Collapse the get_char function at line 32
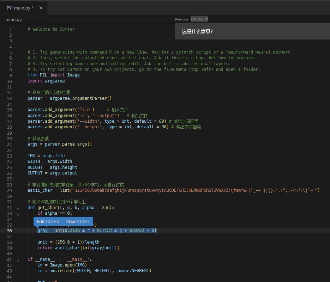The image size is (330, 282). tap(18, 208)
